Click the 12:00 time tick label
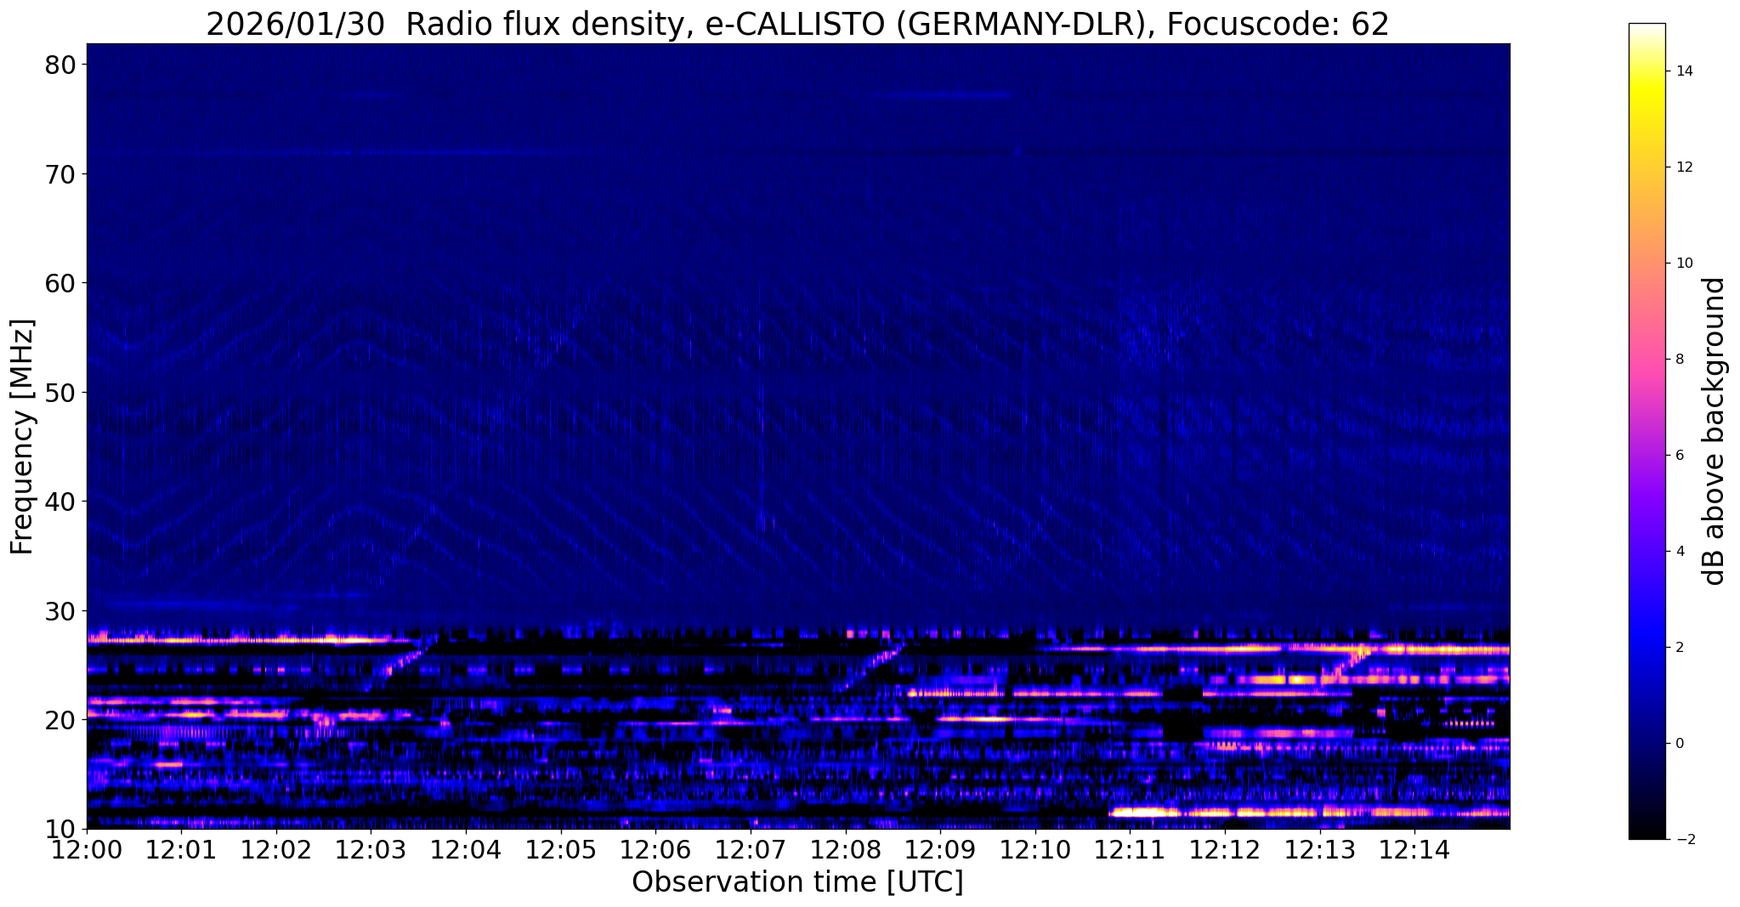Screen dimensions: 1740x907 [87, 850]
